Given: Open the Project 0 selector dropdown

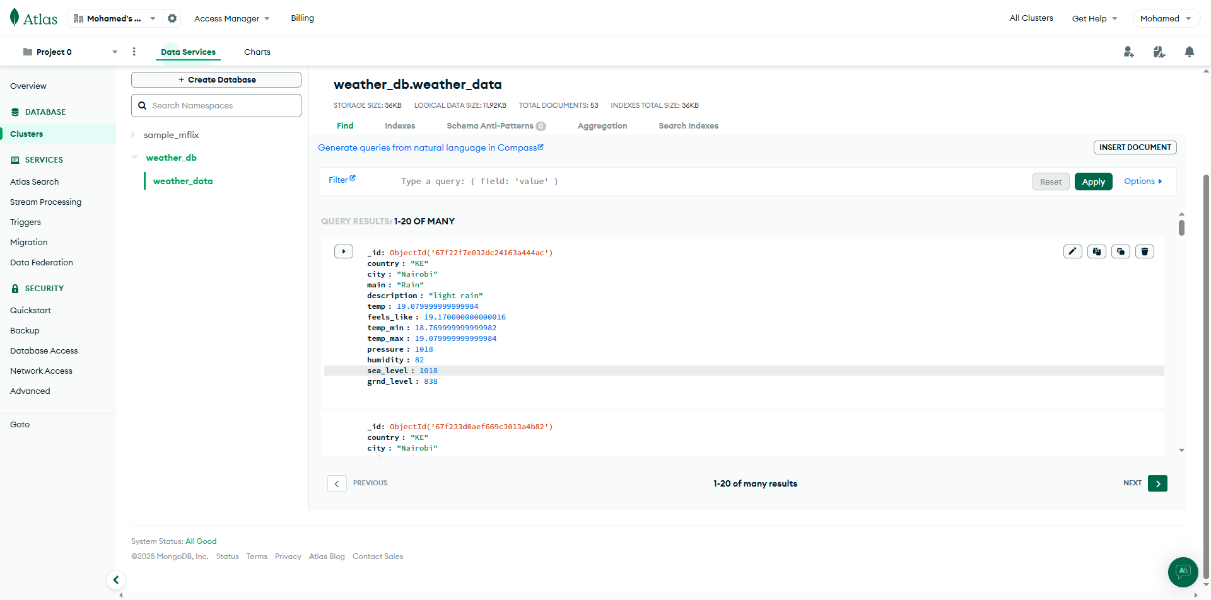Looking at the screenshot, I should (70, 52).
